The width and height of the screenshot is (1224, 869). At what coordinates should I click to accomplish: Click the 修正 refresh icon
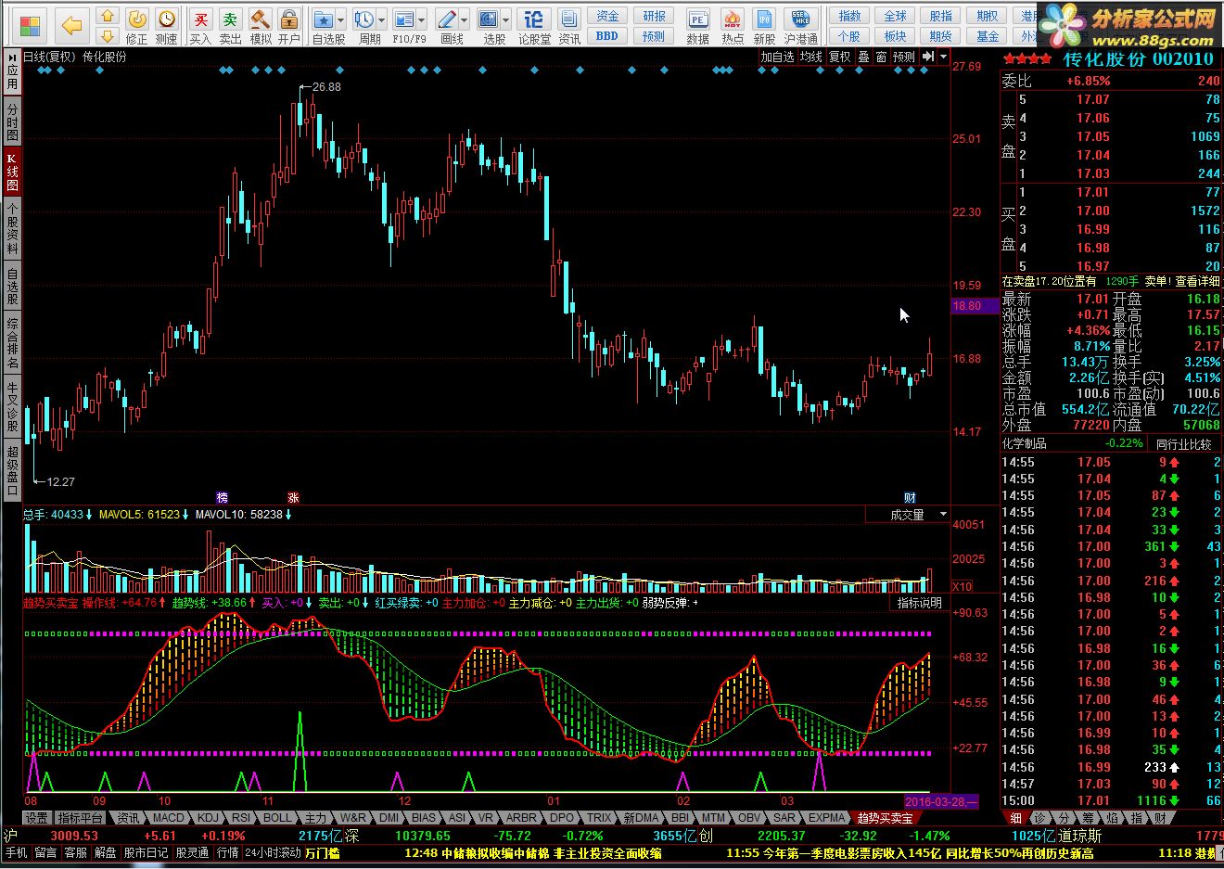click(x=136, y=19)
